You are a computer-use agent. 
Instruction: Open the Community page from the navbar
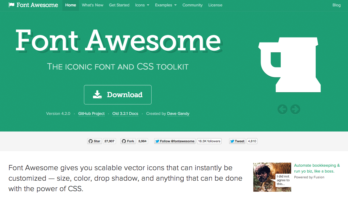coord(192,5)
